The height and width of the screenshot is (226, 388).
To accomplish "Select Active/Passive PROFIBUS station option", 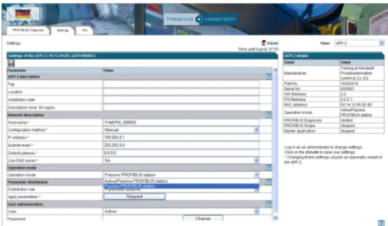I will pos(181,181).
